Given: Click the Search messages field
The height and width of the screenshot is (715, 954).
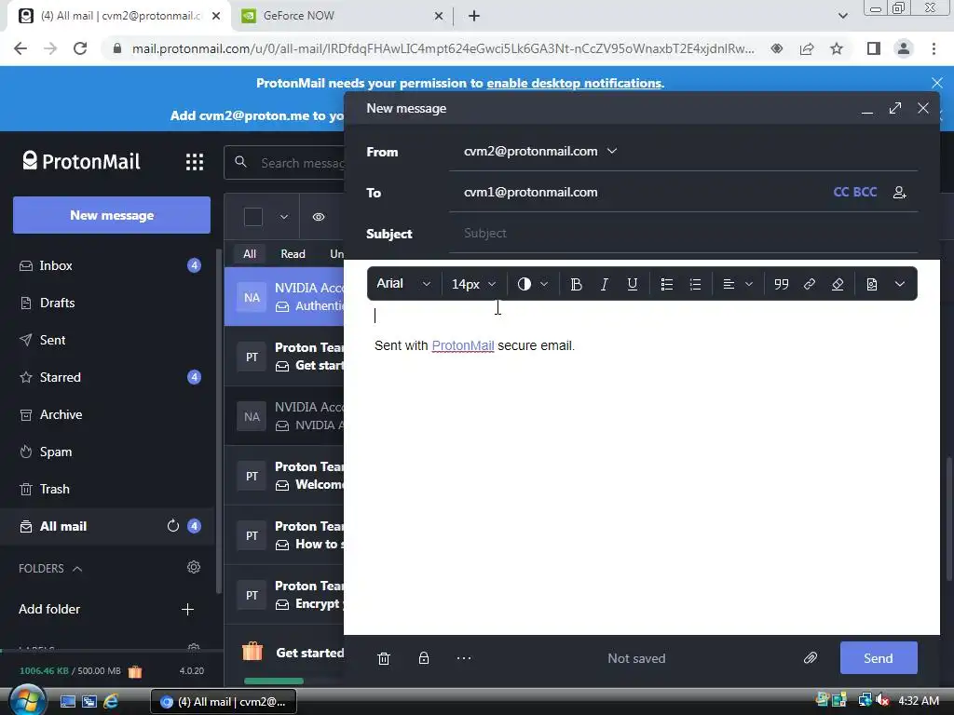Looking at the screenshot, I should 286,163.
